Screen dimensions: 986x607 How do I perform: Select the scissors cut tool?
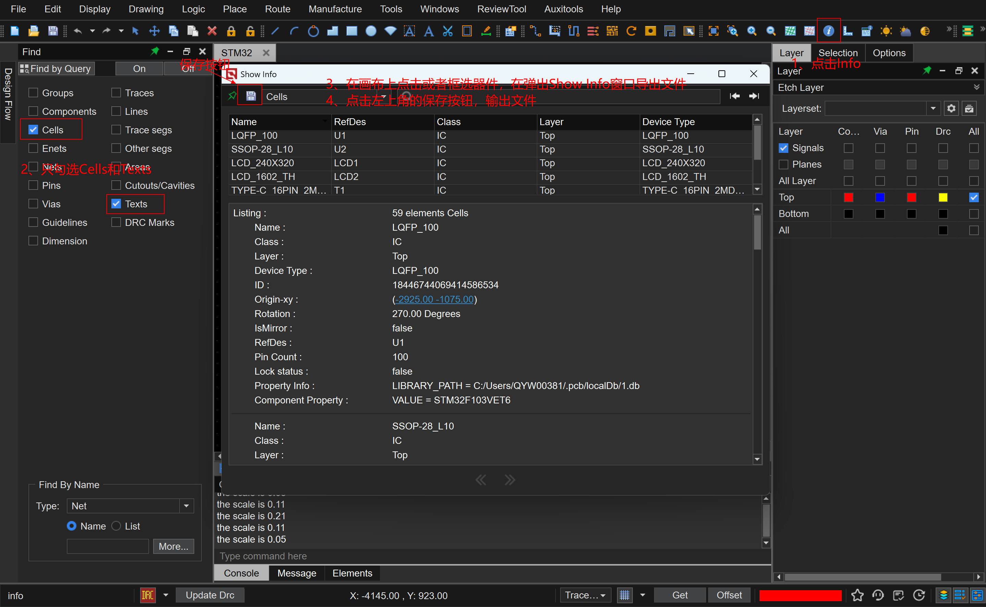[x=447, y=31]
